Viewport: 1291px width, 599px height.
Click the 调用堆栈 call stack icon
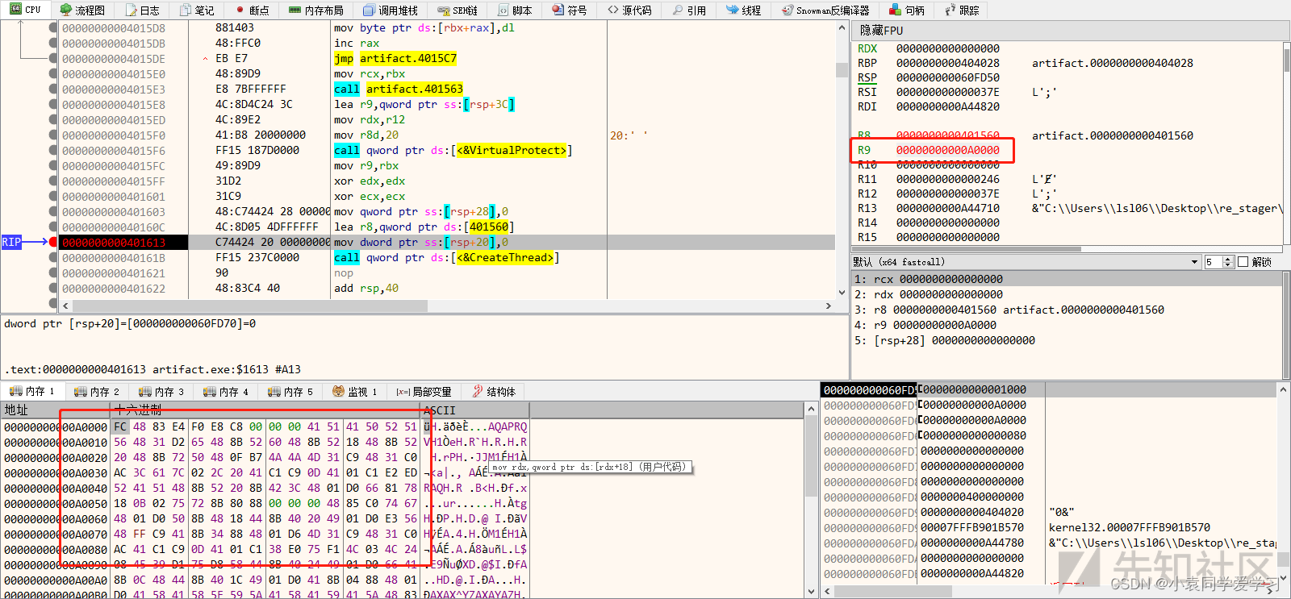click(x=369, y=10)
